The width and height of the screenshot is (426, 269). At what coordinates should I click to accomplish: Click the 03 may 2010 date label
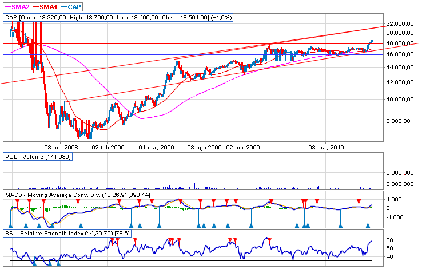[x=325, y=147]
